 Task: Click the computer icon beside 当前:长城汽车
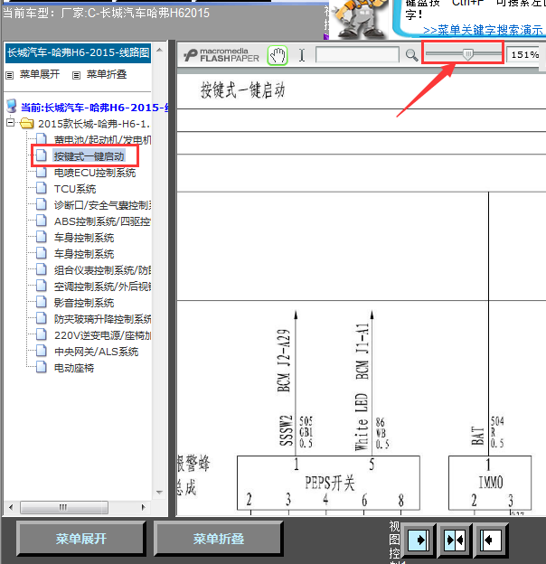coord(12,106)
